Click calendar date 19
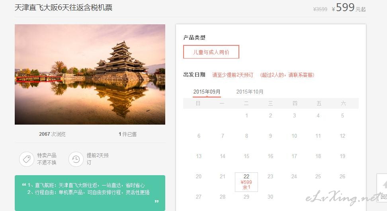 342,156
